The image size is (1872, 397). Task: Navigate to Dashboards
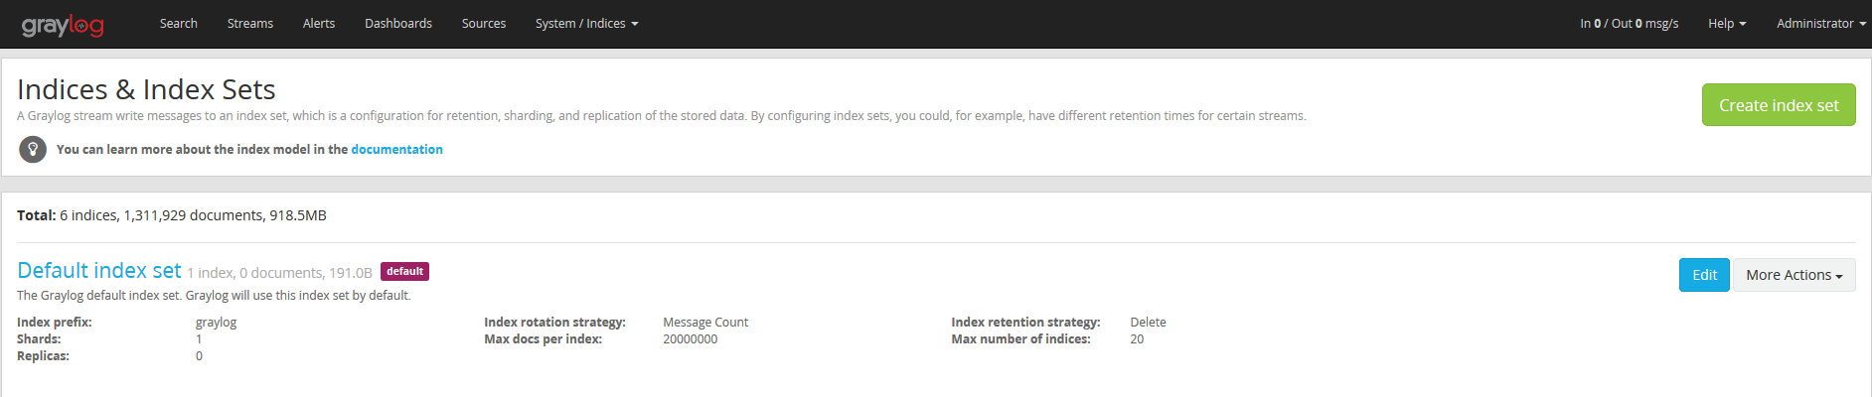tap(398, 23)
